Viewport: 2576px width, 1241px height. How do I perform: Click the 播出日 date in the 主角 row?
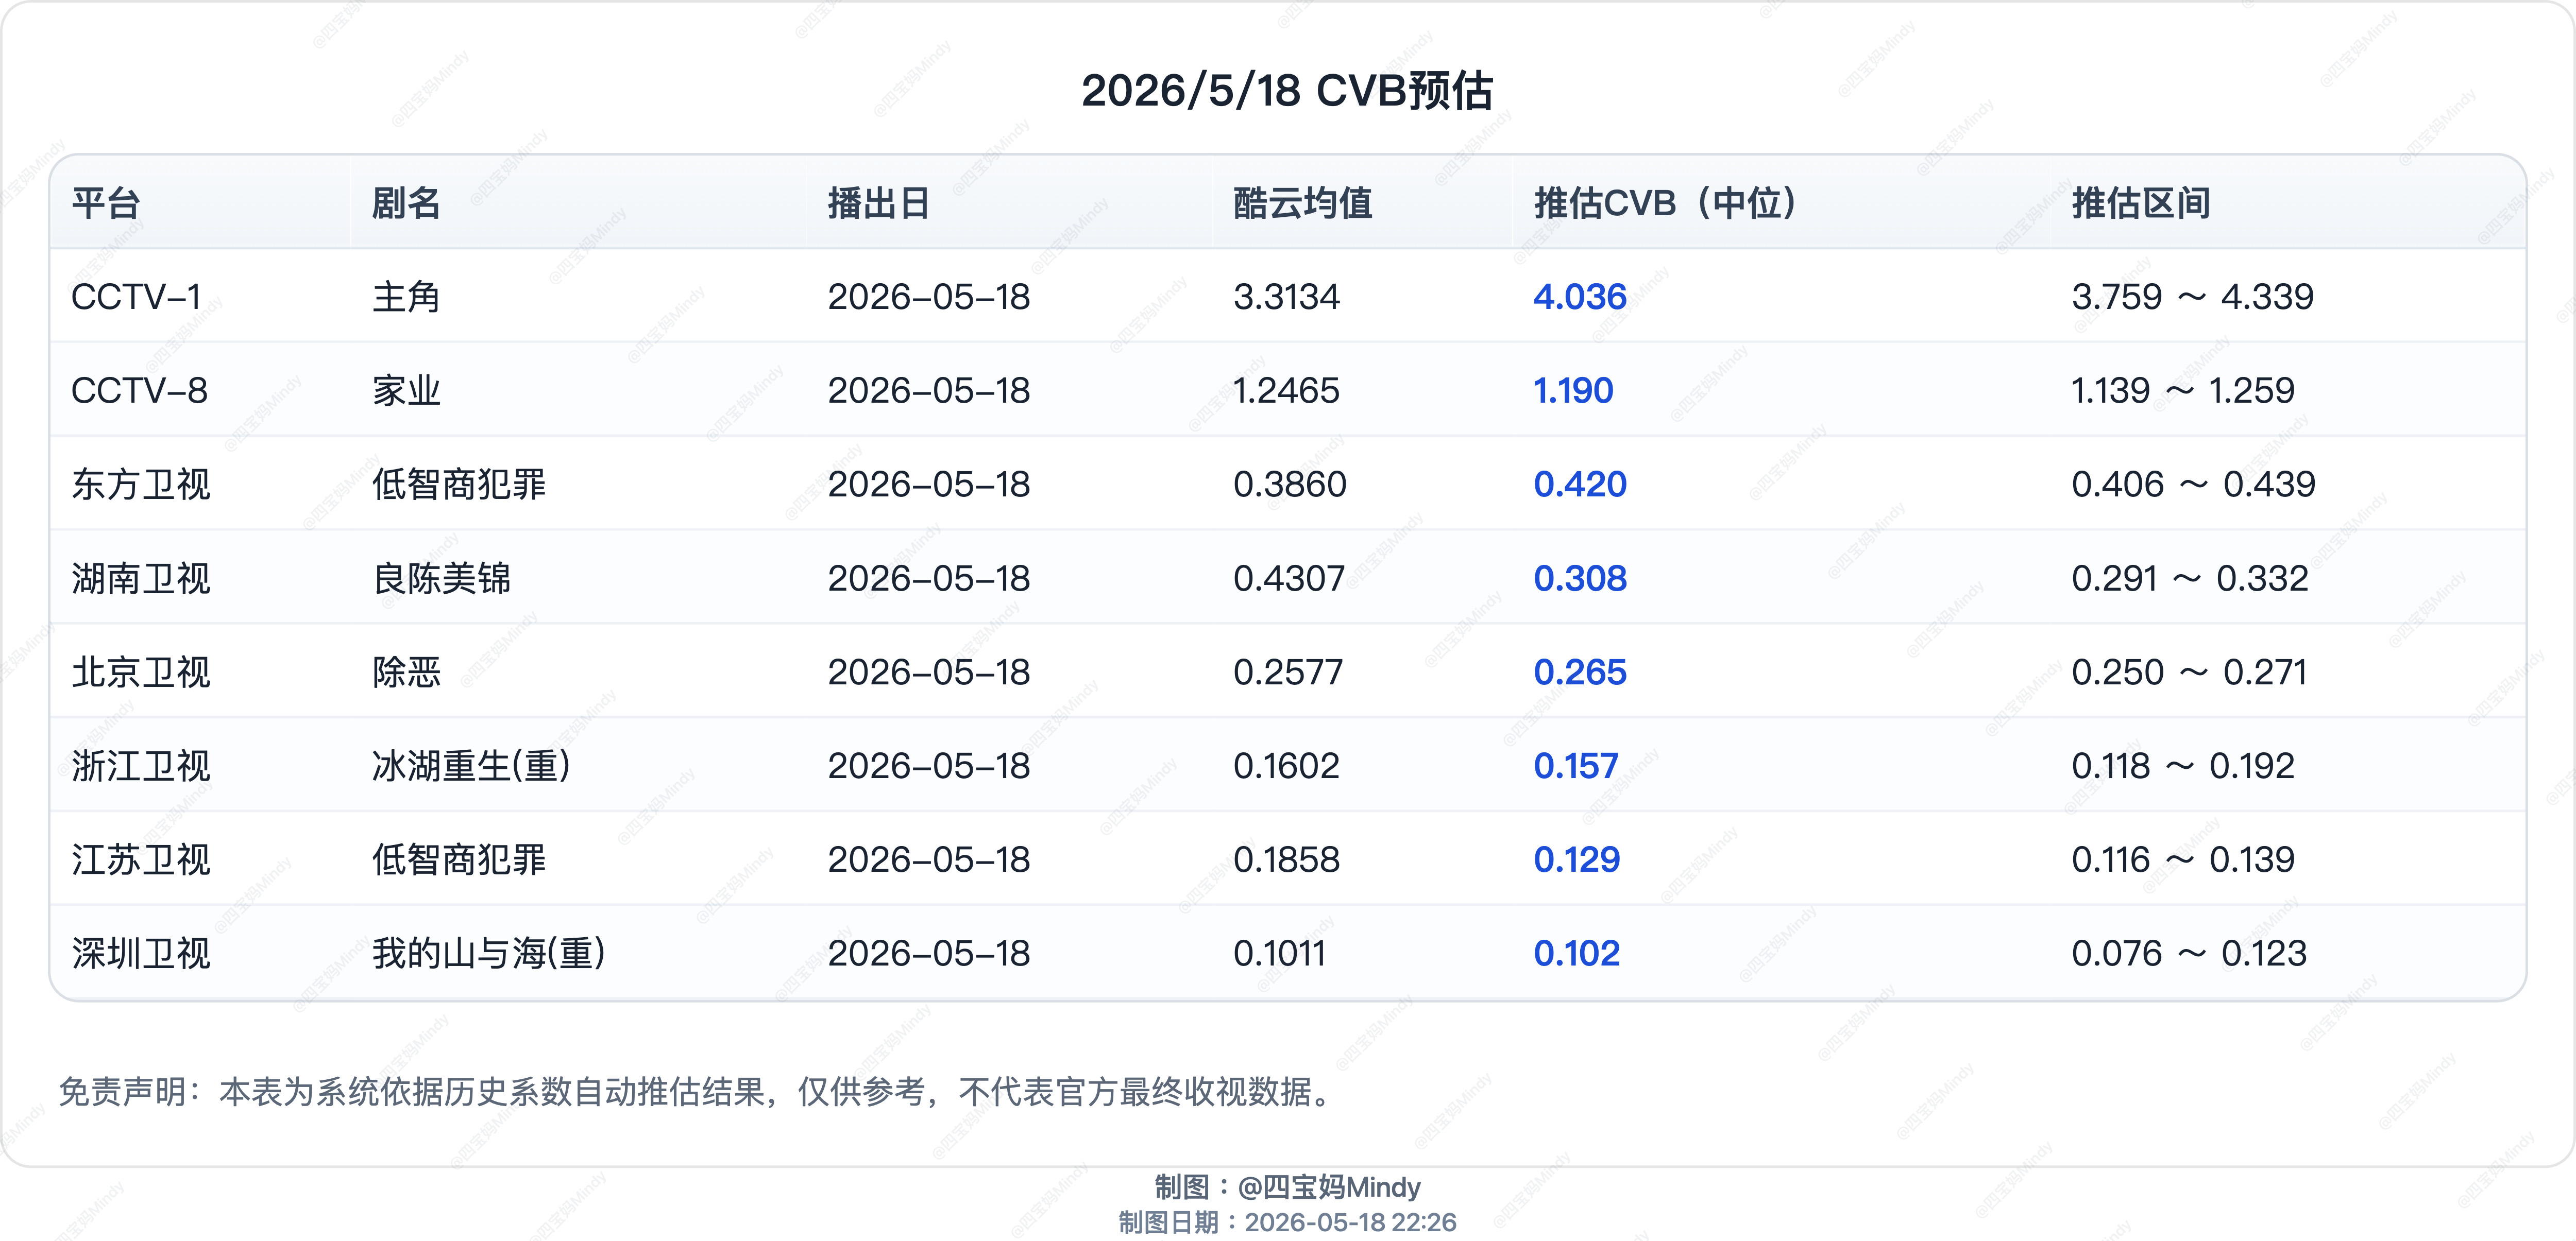click(929, 297)
